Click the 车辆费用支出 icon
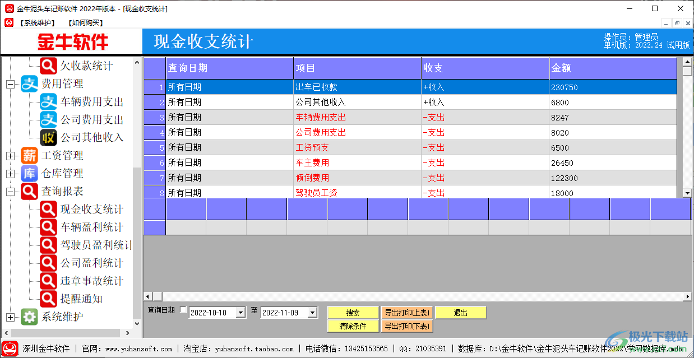Screen dimensions: 694x358 coord(48,102)
